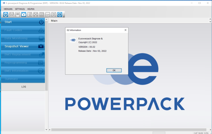Click the power Start icon in the toolbar

coord(6,14)
